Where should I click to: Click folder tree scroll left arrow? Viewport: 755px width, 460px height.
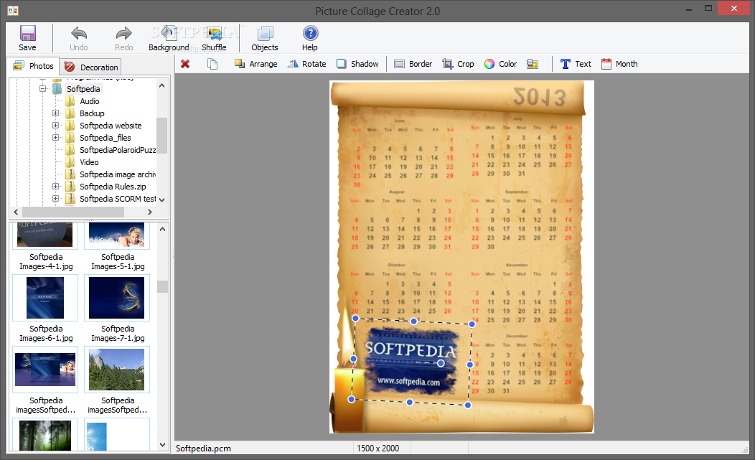coord(16,212)
